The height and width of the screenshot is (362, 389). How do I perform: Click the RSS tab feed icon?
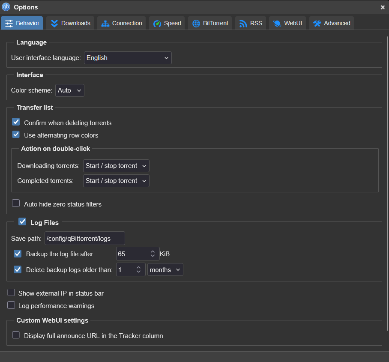pyautogui.click(x=243, y=24)
